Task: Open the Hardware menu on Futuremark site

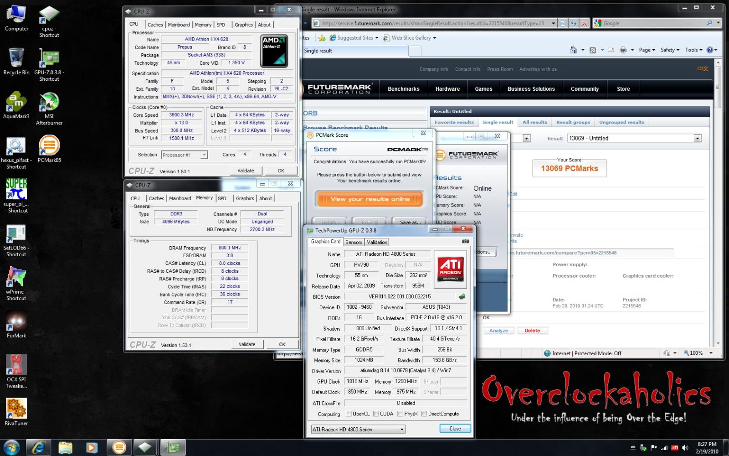Action: pyautogui.click(x=447, y=89)
